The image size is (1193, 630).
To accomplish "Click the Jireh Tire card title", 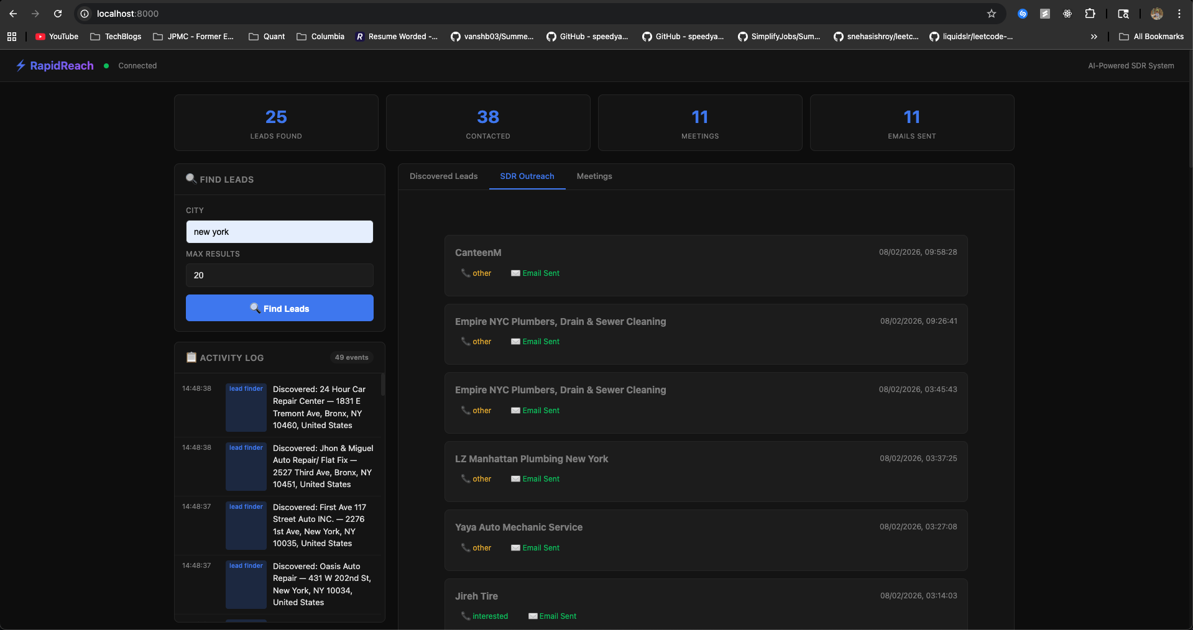I will [476, 596].
